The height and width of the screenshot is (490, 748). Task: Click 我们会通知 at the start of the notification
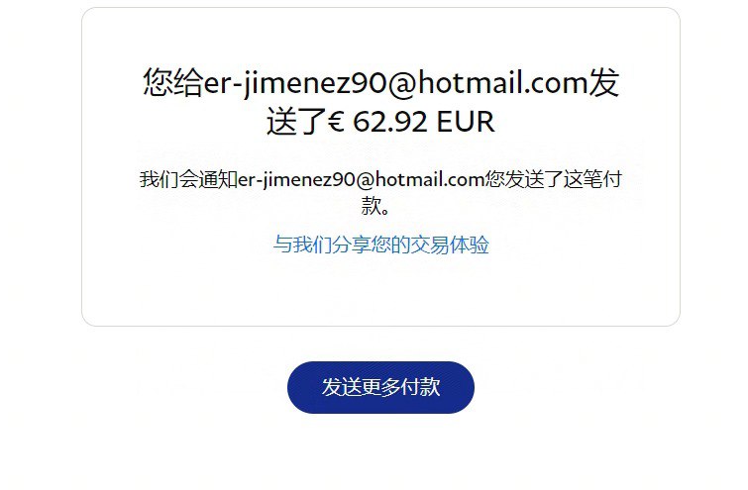coord(188,180)
